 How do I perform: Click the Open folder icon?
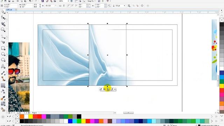coord(6,1)
